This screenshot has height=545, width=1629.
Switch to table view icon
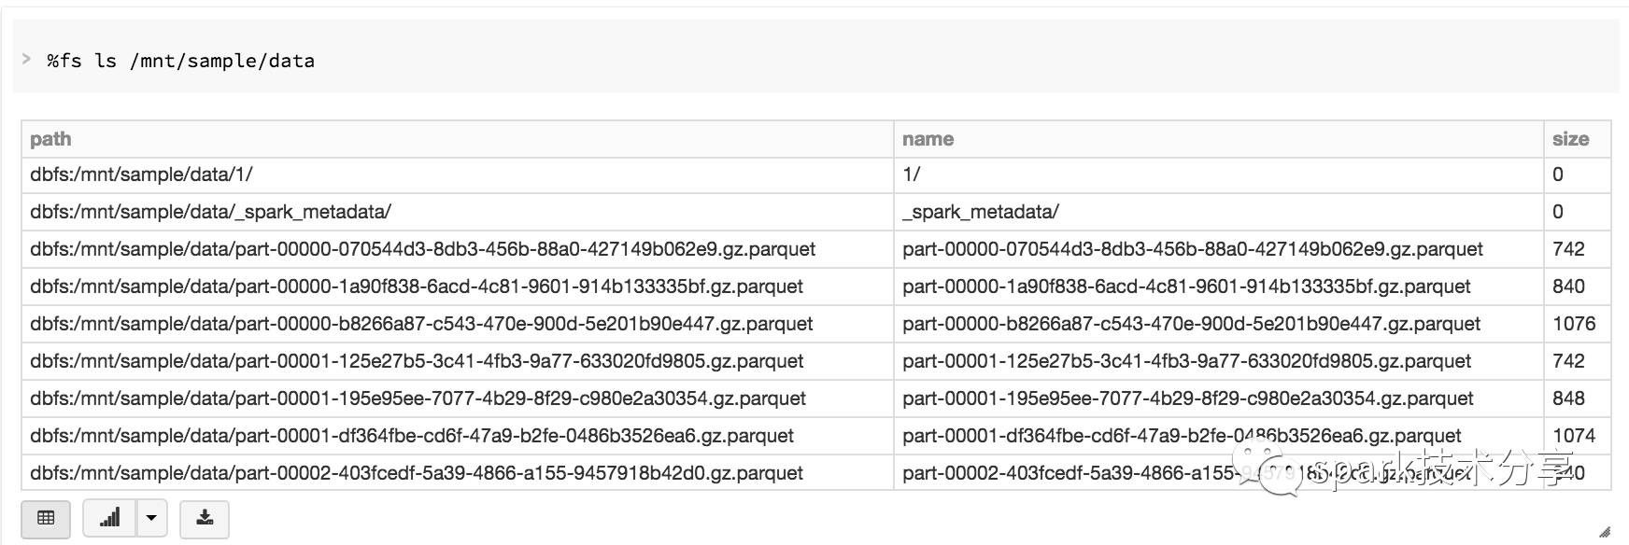pyautogui.click(x=46, y=518)
